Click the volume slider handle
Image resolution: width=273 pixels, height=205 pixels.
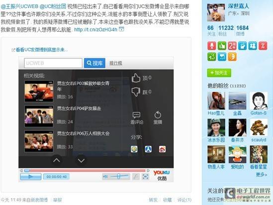pyautogui.click(x=118, y=176)
